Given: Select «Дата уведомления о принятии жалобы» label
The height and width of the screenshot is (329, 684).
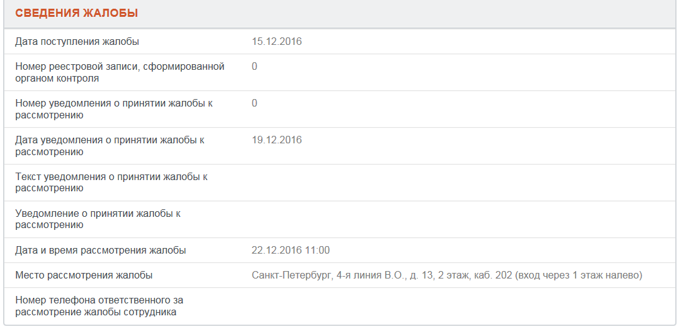Looking at the screenshot, I should (x=110, y=146).
